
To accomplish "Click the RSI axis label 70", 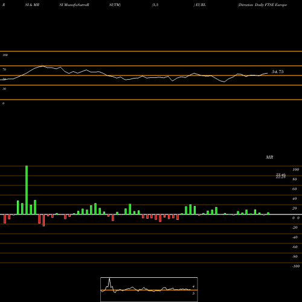I will pyautogui.click(x=4, y=69).
